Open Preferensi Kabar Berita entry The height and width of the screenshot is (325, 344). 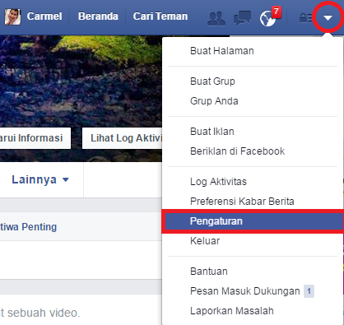click(242, 202)
